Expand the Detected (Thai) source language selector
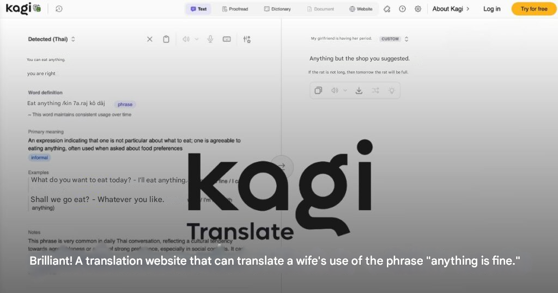The image size is (558, 293). (x=52, y=39)
